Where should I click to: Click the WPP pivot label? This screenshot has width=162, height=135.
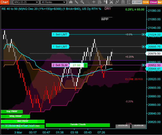coord(105,19)
